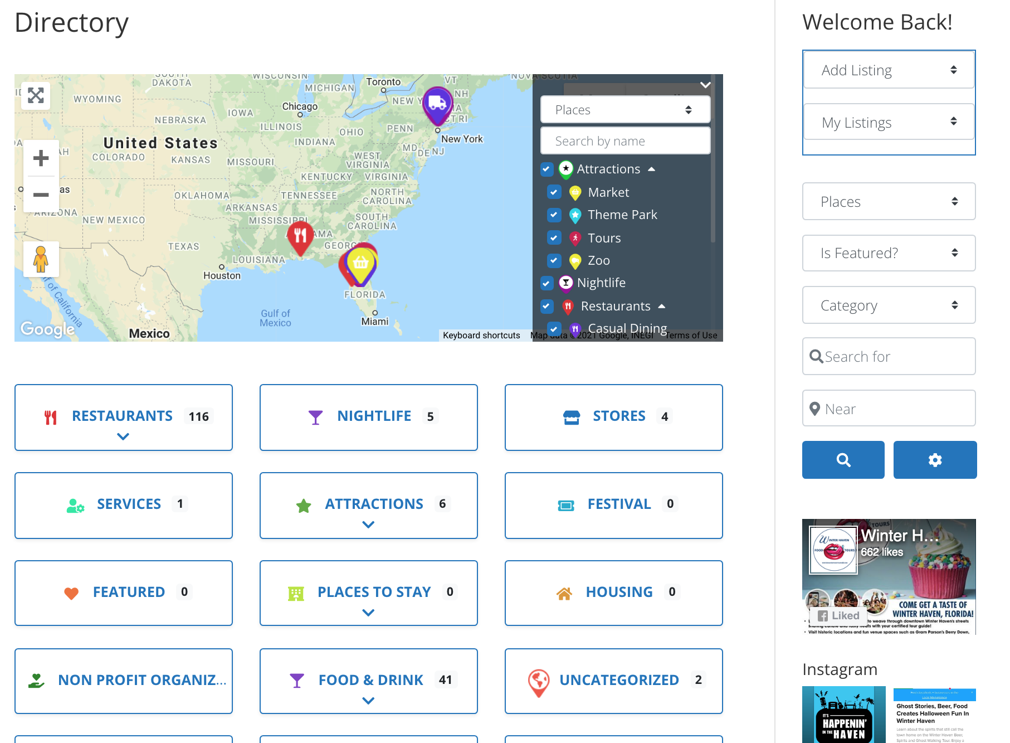Click the blue magnifier search button

tap(843, 460)
